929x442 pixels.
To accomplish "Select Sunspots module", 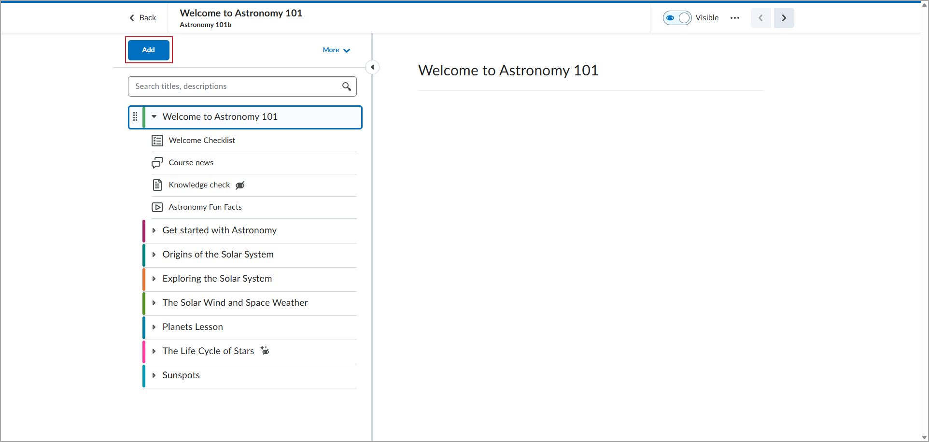I will point(181,375).
